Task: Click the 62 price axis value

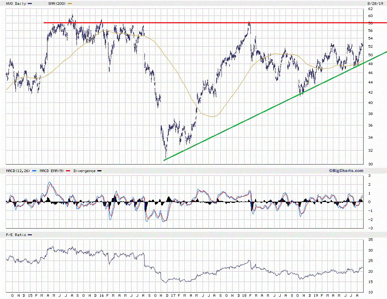Action: 370,9
